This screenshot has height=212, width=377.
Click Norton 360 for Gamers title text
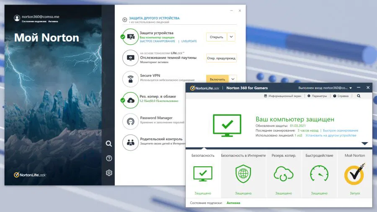(247, 88)
